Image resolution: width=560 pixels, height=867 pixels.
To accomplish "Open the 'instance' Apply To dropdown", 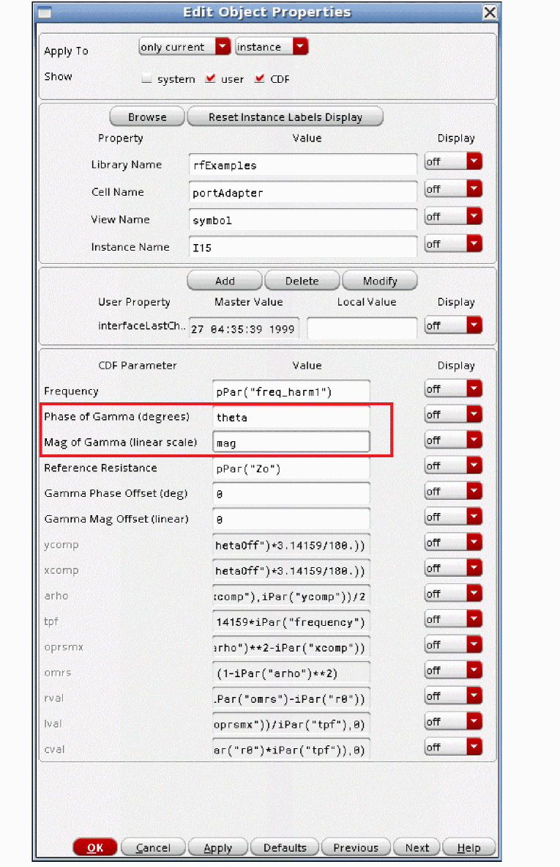I will 271,47.
